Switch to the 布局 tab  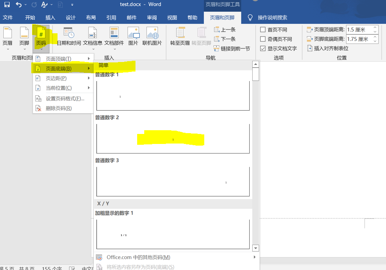(91, 17)
